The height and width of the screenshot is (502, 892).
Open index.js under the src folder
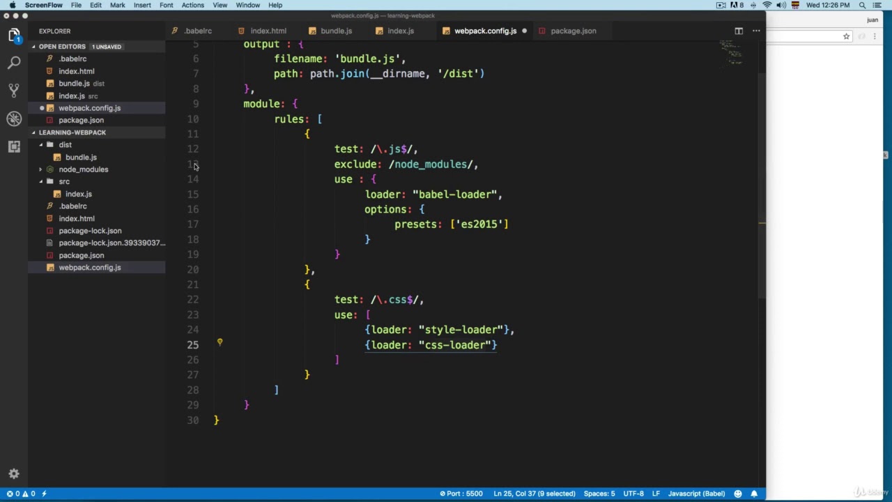click(78, 194)
